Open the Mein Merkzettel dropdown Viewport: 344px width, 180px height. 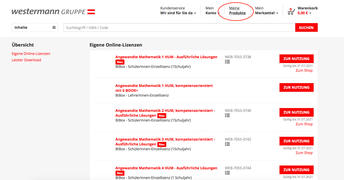pyautogui.click(x=266, y=10)
